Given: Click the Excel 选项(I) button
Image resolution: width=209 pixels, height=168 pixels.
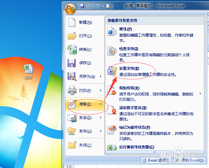Looking at the screenshot, I should click(x=156, y=160).
